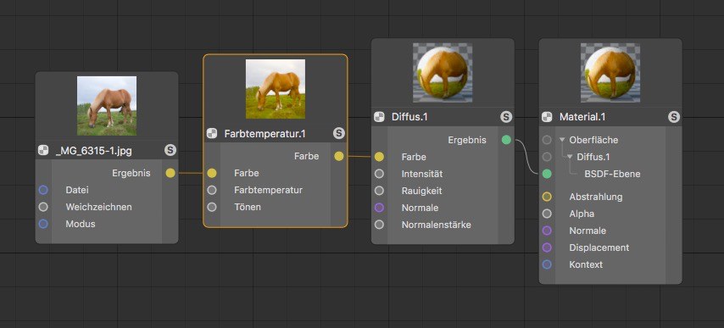Click the preview icon beside _MG_6315-1.jpg title
The height and width of the screenshot is (328, 724).
(43, 150)
